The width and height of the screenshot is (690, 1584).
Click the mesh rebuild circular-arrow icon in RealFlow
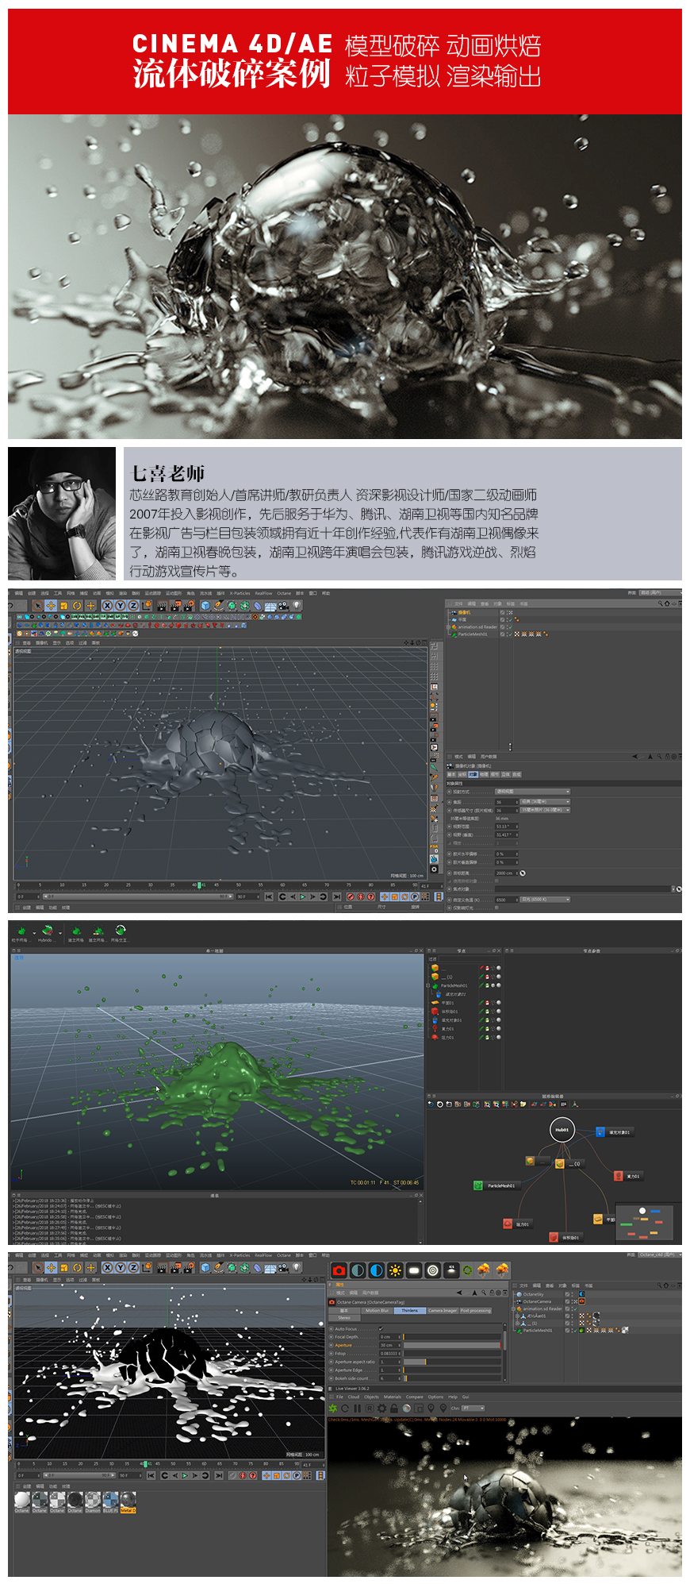(x=120, y=931)
